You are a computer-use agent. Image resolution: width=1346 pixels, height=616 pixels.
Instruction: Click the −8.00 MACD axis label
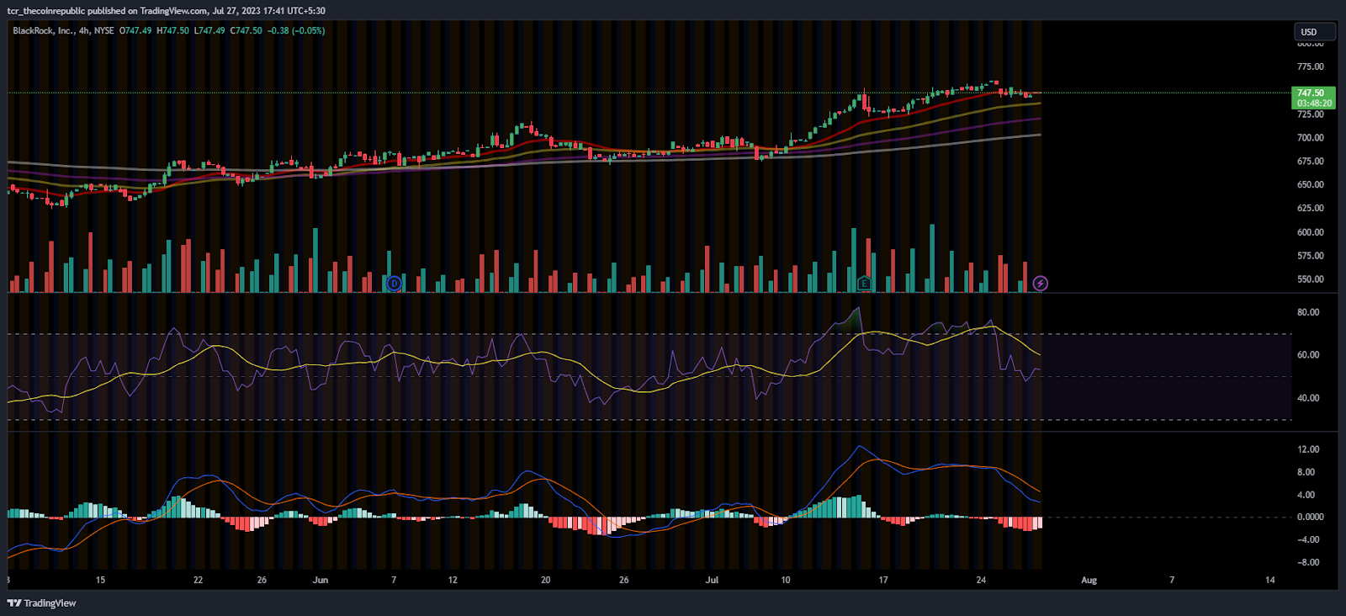pos(1308,562)
